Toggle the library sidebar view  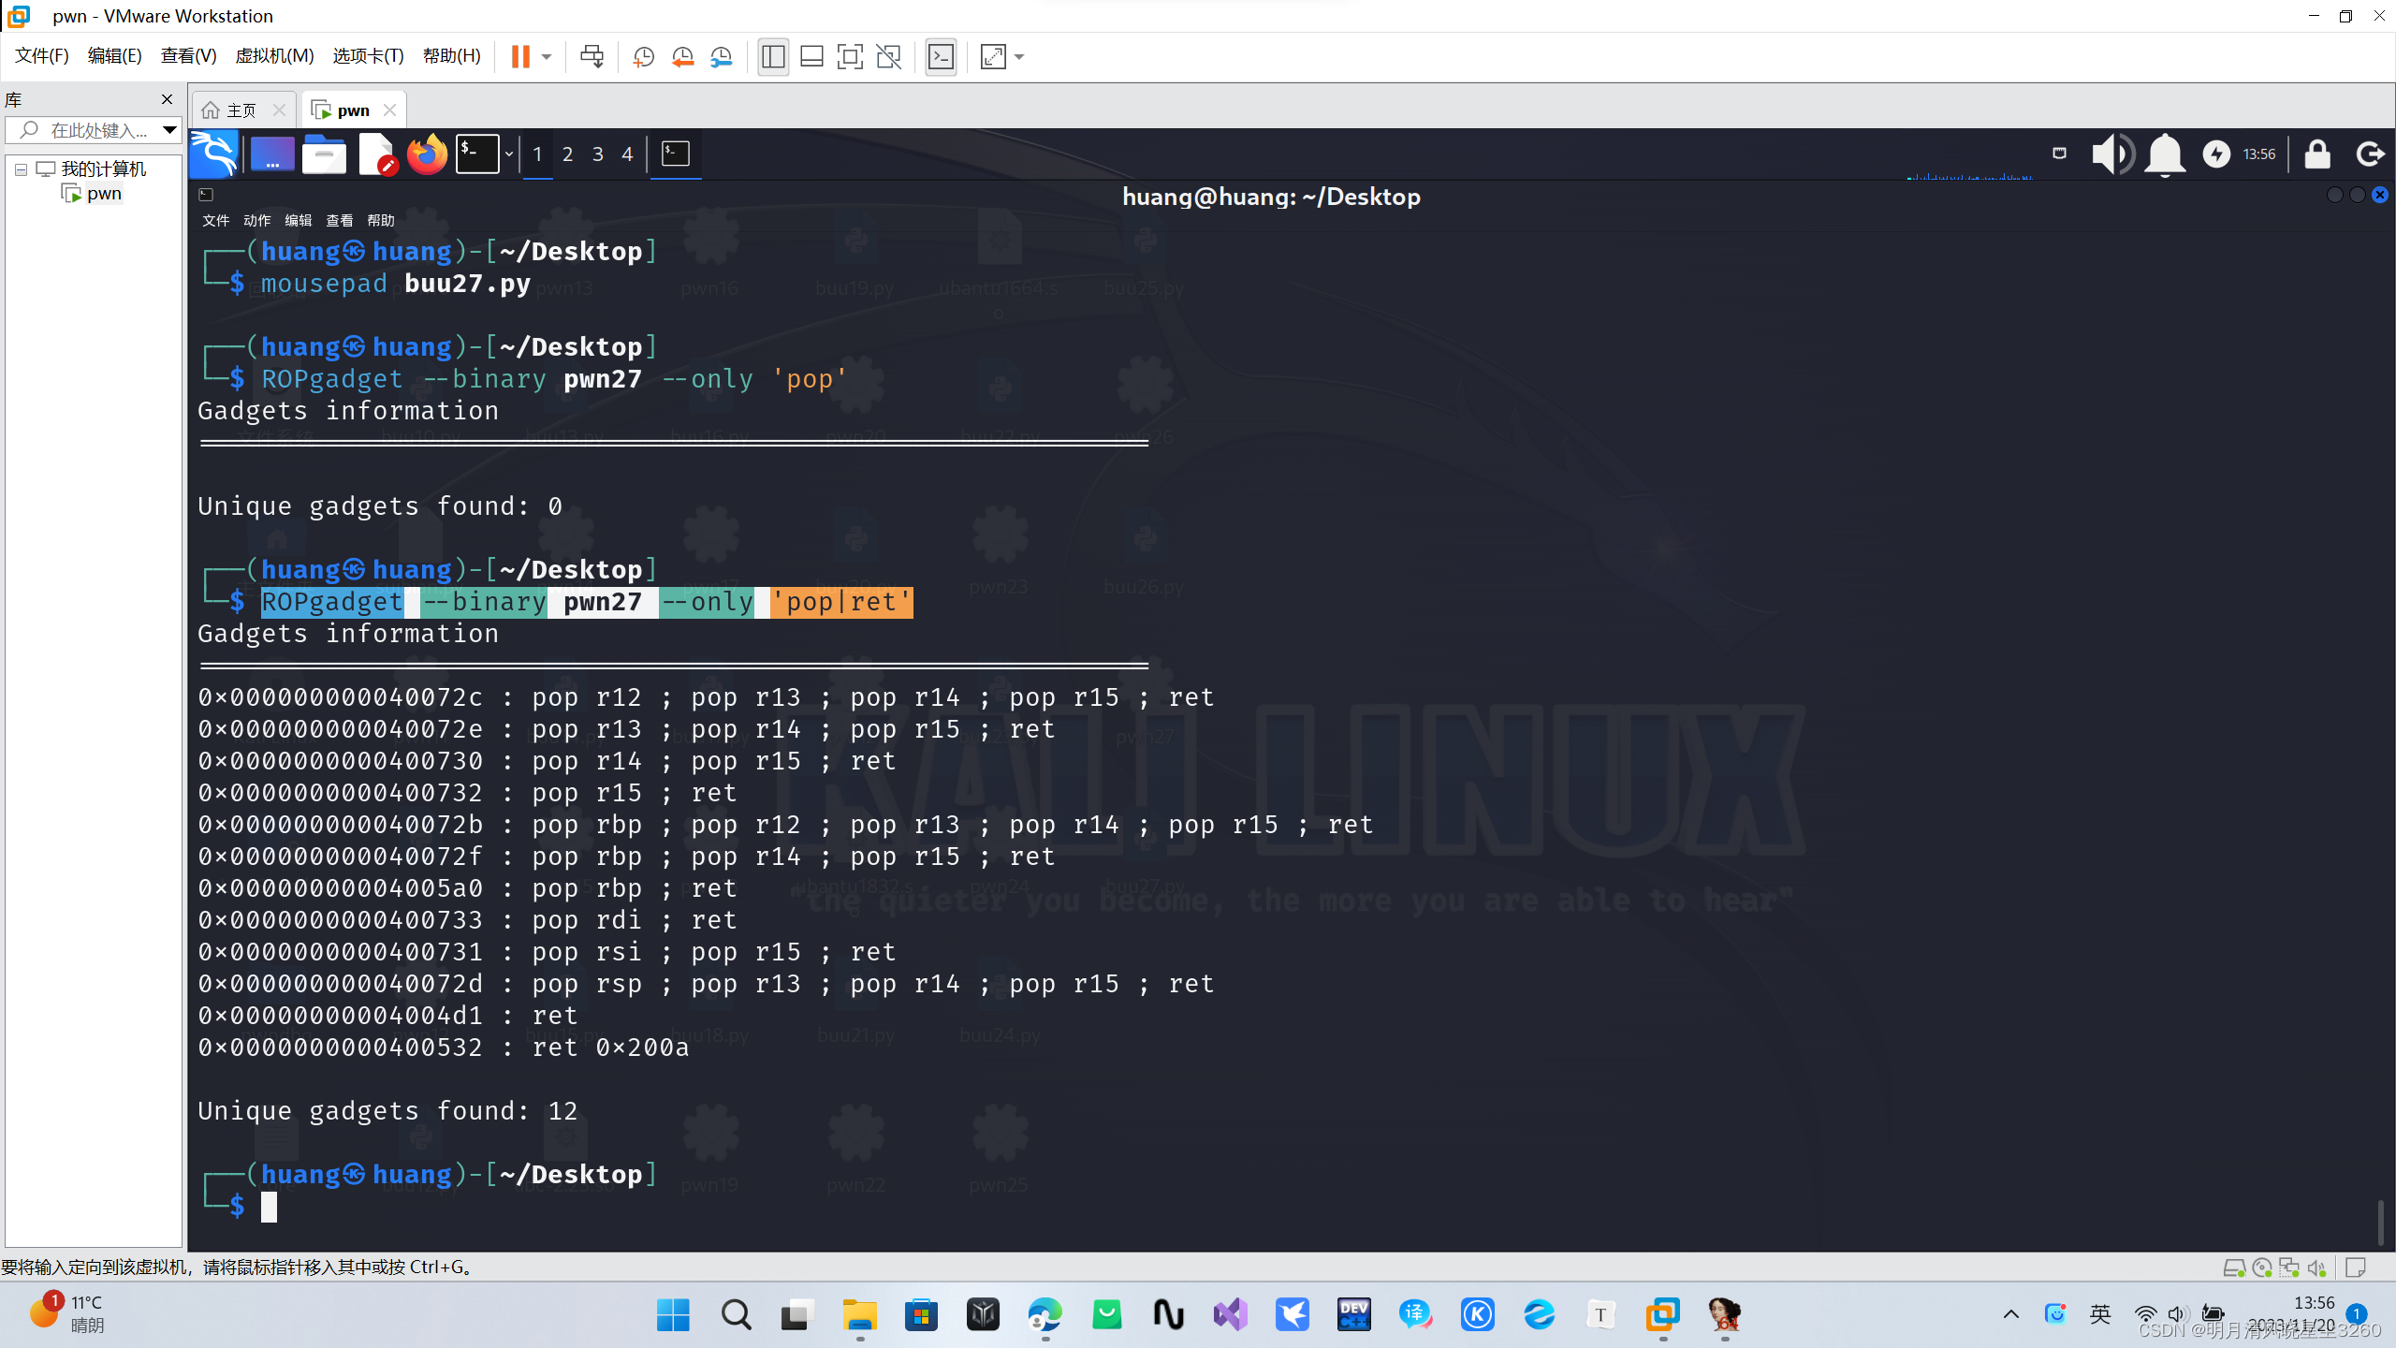point(772,57)
